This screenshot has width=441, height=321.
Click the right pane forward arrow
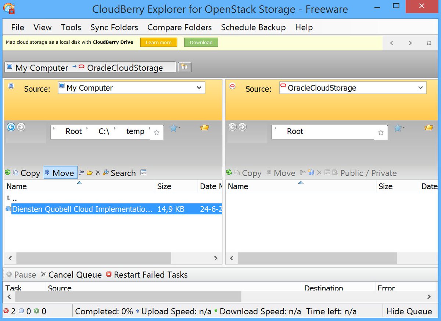242,127
